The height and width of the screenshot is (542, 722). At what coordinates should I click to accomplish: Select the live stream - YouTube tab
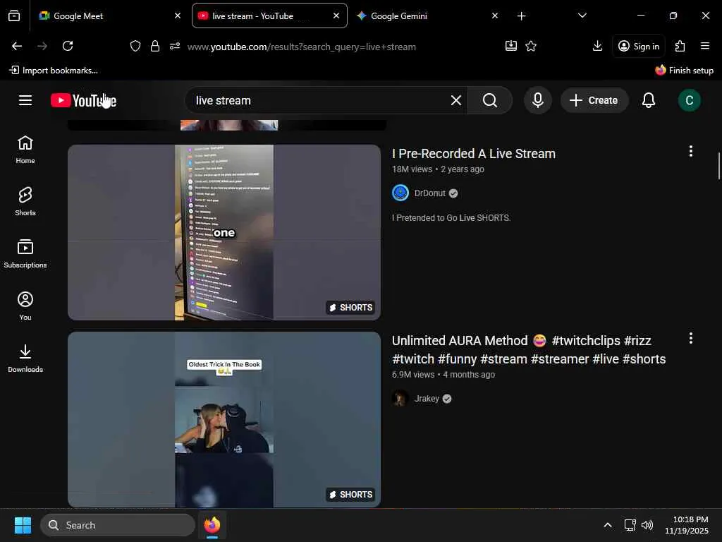tap(269, 16)
